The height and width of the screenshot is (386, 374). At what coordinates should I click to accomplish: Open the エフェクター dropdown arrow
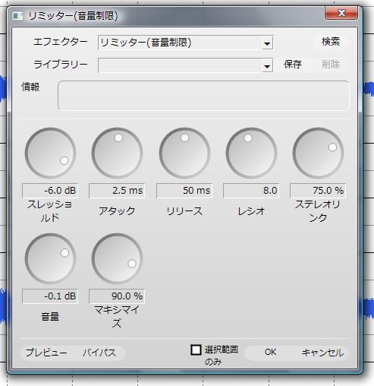(x=267, y=43)
